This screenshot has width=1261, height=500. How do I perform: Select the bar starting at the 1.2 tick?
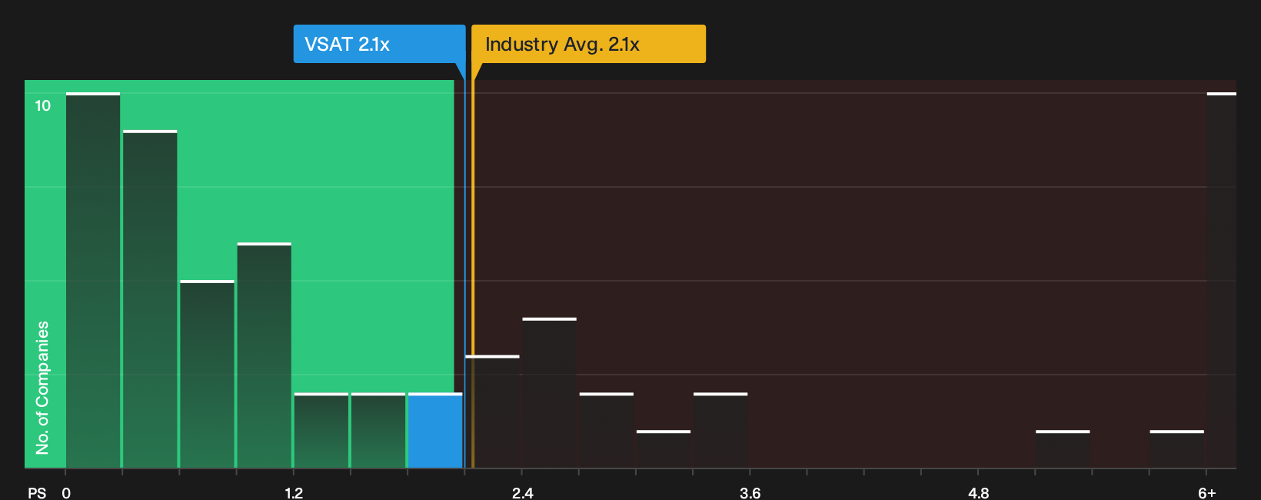(321, 431)
